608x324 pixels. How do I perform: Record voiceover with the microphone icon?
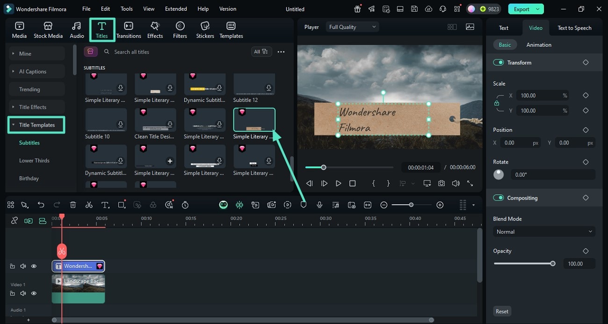[319, 205]
